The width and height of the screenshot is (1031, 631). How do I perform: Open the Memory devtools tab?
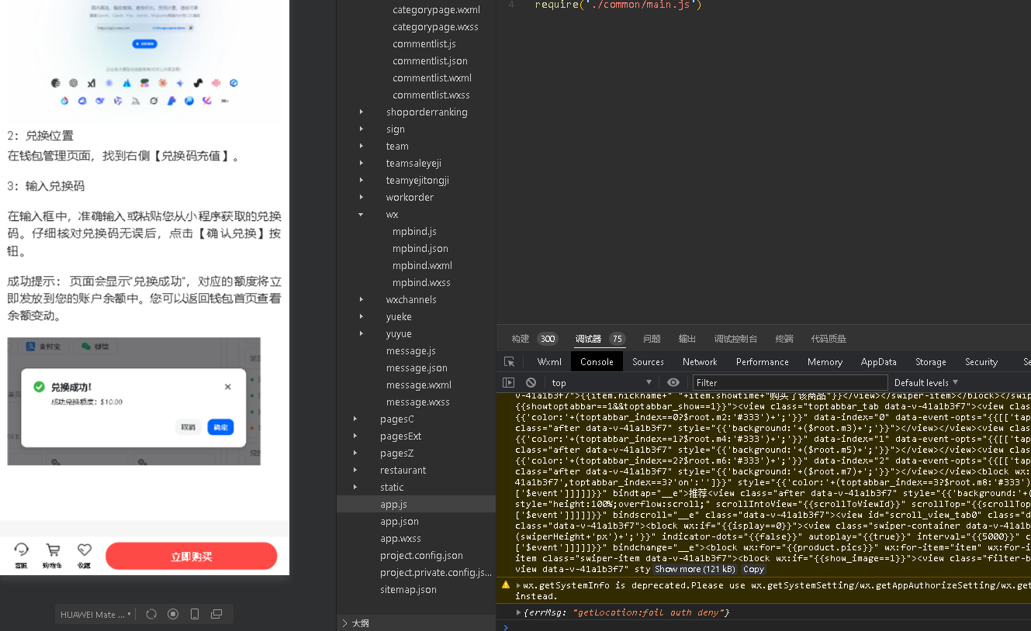point(825,362)
